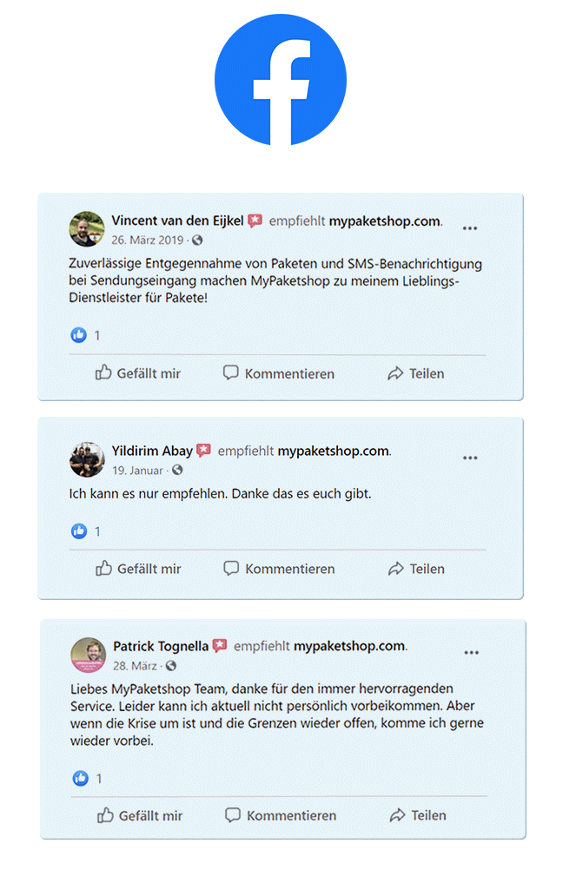Open Vincent van den Eijkel's profile picture

point(87,229)
